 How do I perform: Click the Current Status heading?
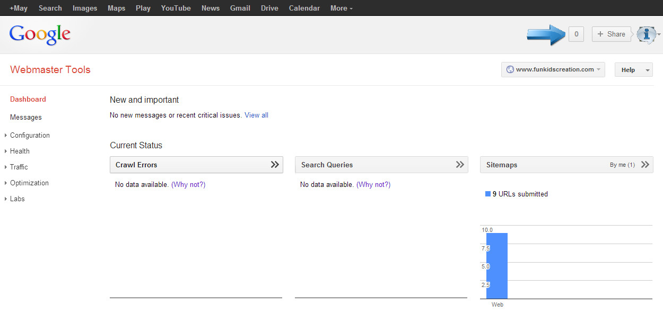click(x=136, y=145)
